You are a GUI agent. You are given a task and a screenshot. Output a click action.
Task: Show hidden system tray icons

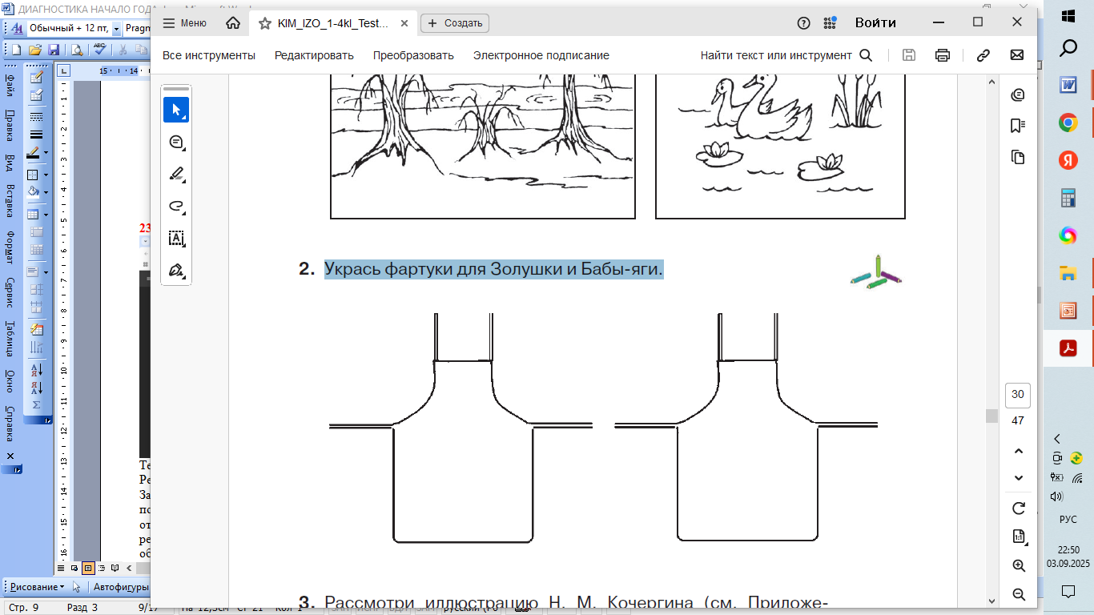click(1057, 438)
